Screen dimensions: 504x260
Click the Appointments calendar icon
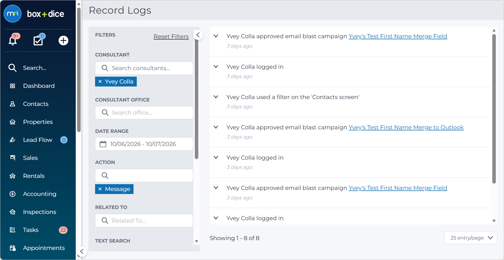coord(13,248)
